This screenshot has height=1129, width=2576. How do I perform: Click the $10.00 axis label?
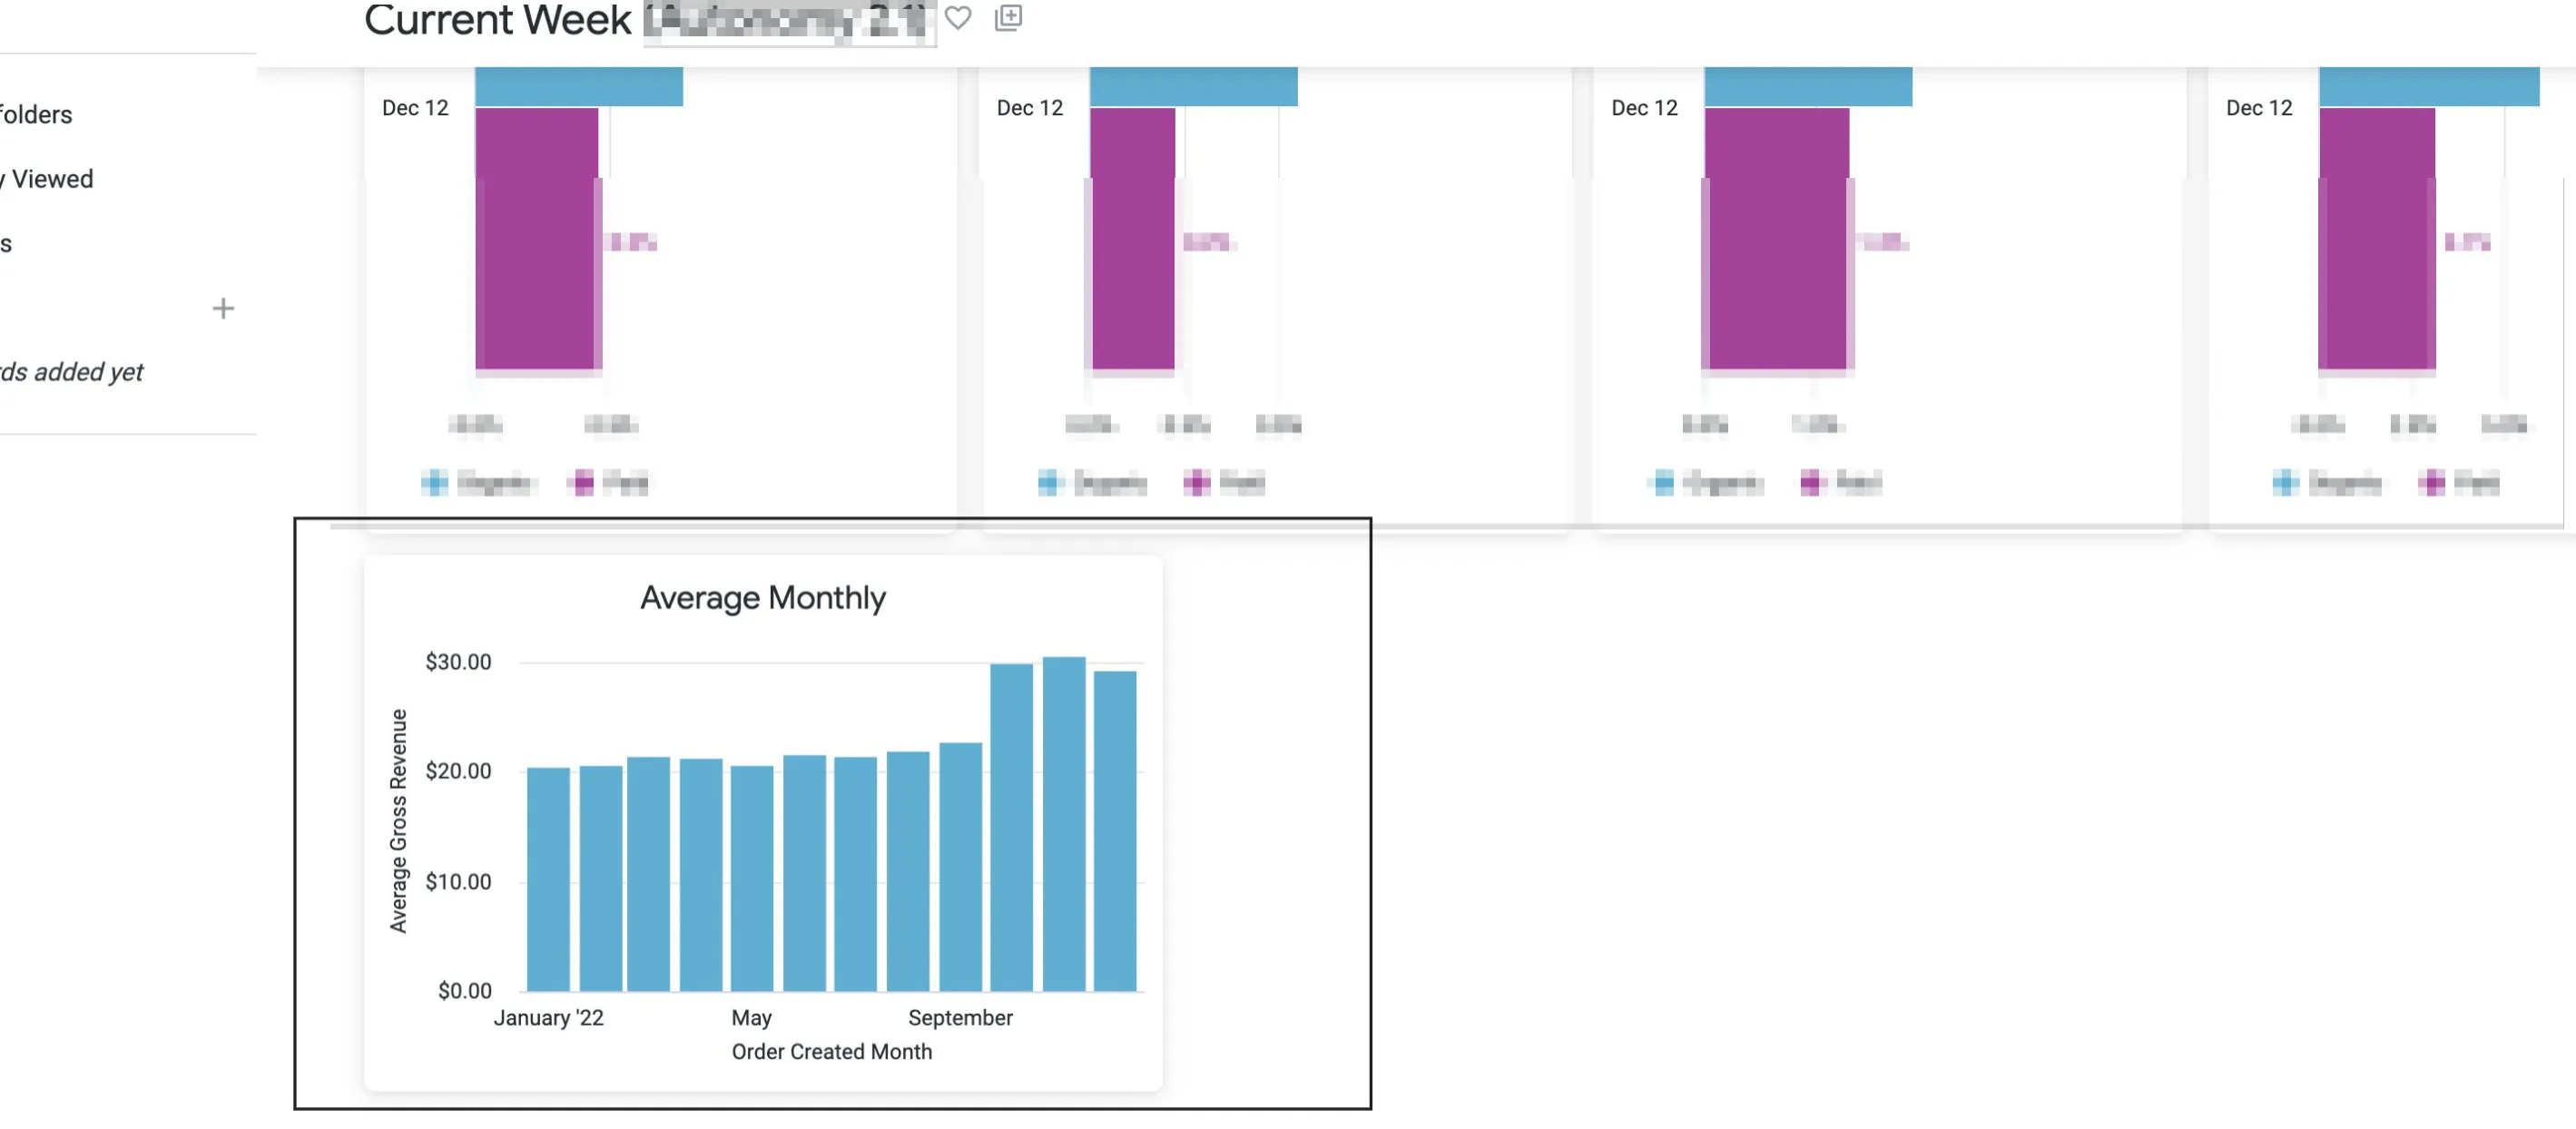(458, 882)
